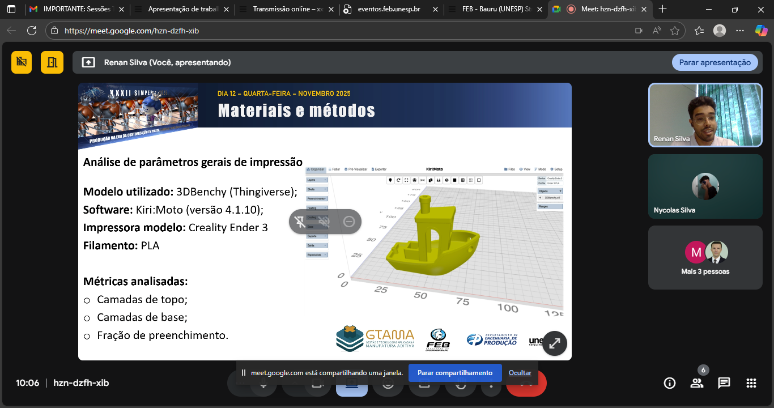
Task: Open Copilot from the browser toolbar
Action: 761,31
